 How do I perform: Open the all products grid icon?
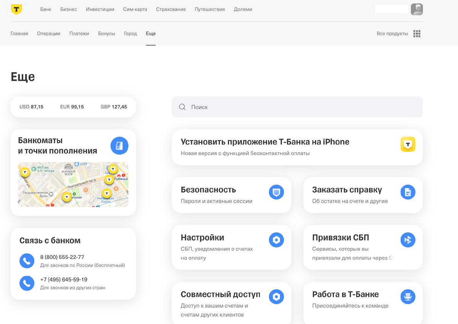click(417, 34)
